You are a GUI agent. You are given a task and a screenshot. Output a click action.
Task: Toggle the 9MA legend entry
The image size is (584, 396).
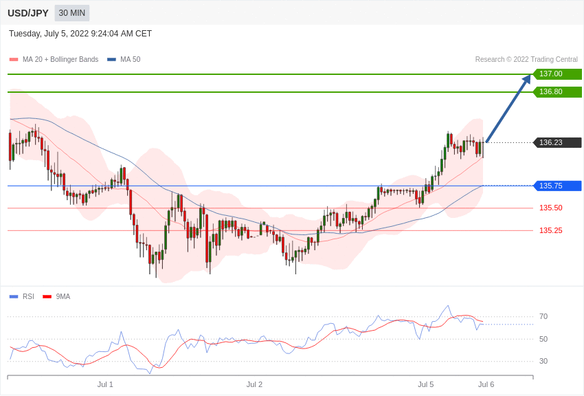(56, 296)
